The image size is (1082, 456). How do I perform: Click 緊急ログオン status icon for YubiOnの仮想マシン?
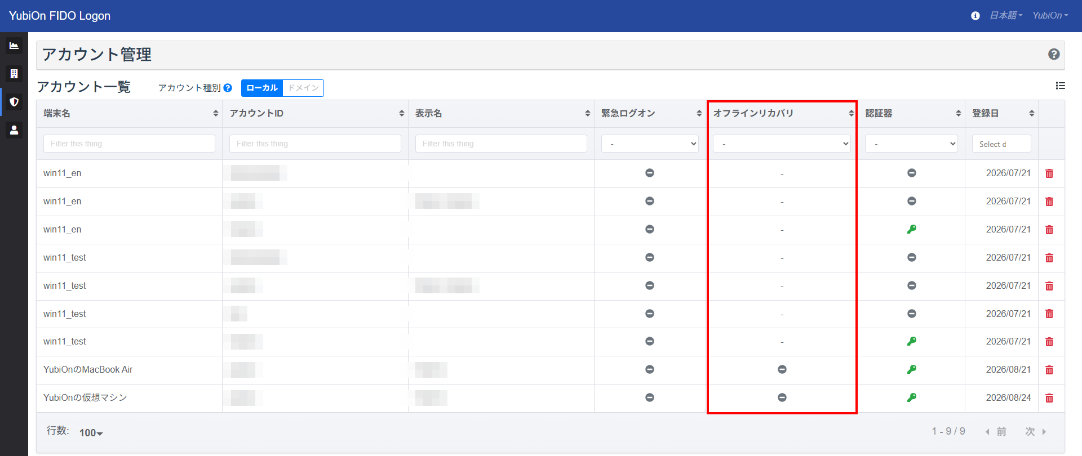click(x=650, y=397)
